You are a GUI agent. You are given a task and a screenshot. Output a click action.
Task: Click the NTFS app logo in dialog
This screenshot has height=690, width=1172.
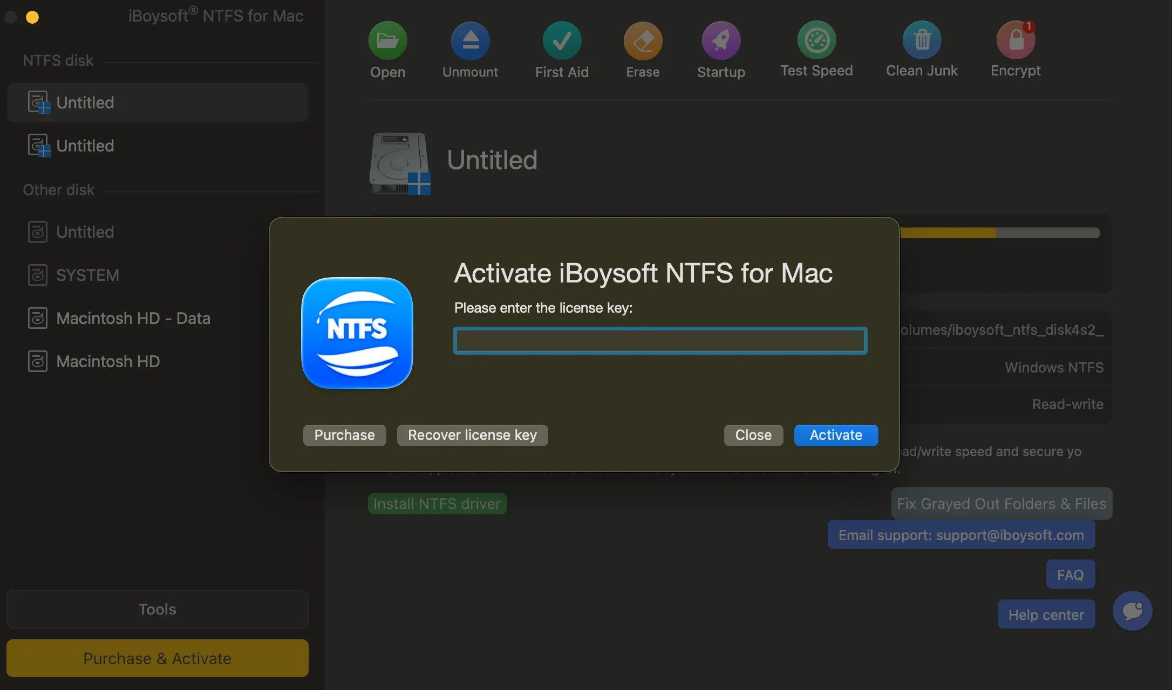pyautogui.click(x=357, y=333)
